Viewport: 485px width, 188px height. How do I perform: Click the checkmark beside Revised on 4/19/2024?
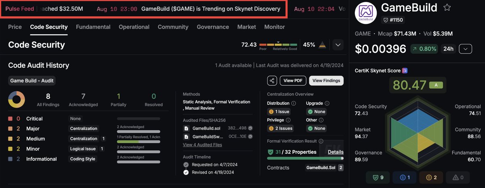[x=186, y=172]
